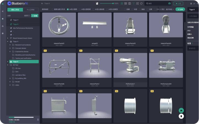The height and width of the screenshot is (124, 199).
Task: Uncheck the AI语义搜图 checkbox
Action: point(68,9)
